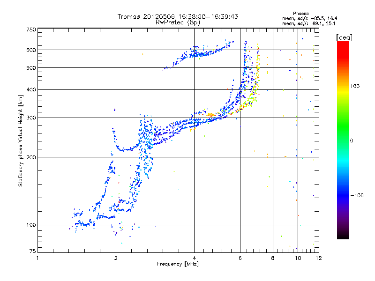375x281 pixels.
Task: Click the colorbar tick label '100'
Action: point(355,86)
